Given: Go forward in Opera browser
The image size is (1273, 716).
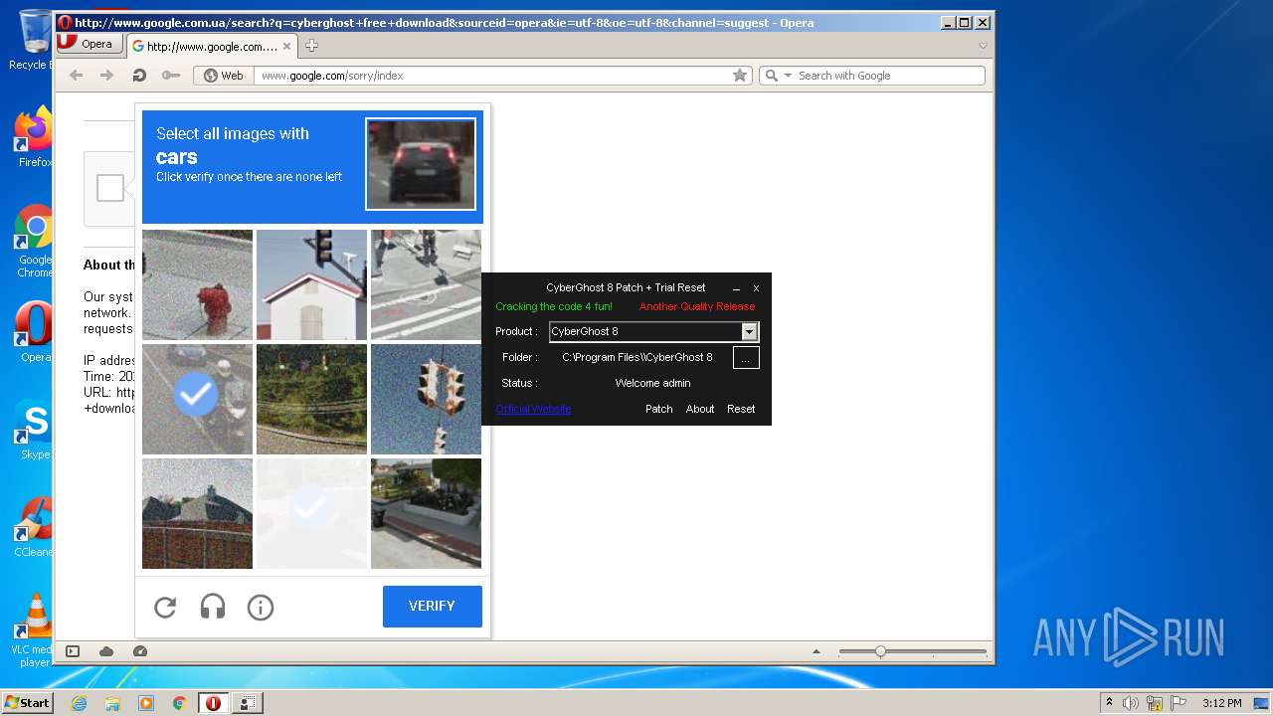Looking at the screenshot, I should 107,76.
